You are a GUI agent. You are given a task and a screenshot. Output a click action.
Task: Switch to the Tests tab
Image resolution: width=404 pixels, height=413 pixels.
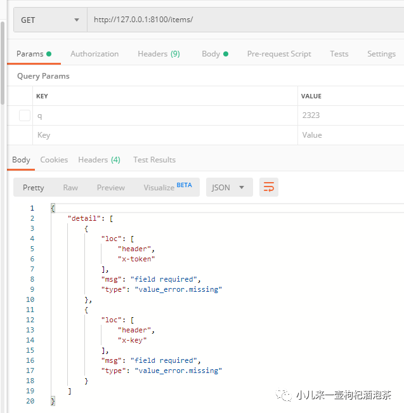(339, 54)
